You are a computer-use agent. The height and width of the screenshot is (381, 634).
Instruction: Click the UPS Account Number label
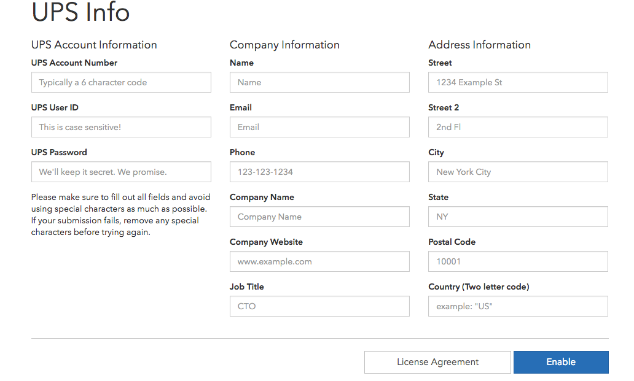[74, 63]
